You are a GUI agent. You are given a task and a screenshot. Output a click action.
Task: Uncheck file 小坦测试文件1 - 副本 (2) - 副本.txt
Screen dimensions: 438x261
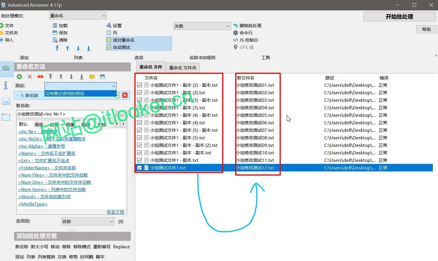[139, 85]
